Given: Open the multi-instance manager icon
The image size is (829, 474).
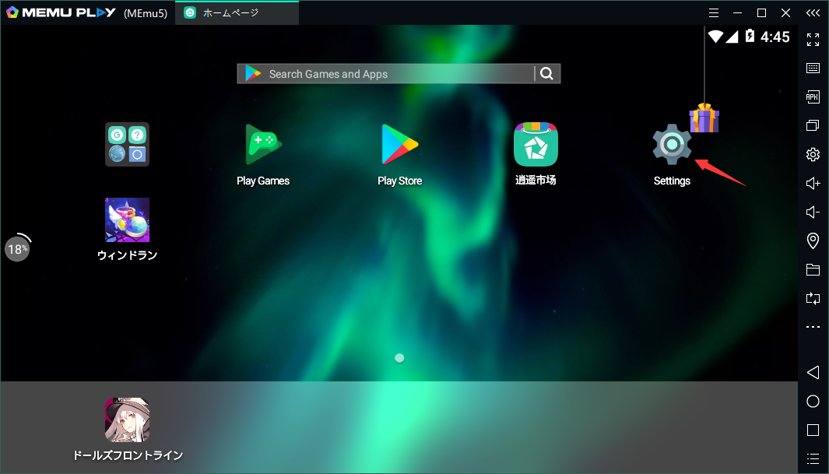Looking at the screenshot, I should [813, 125].
